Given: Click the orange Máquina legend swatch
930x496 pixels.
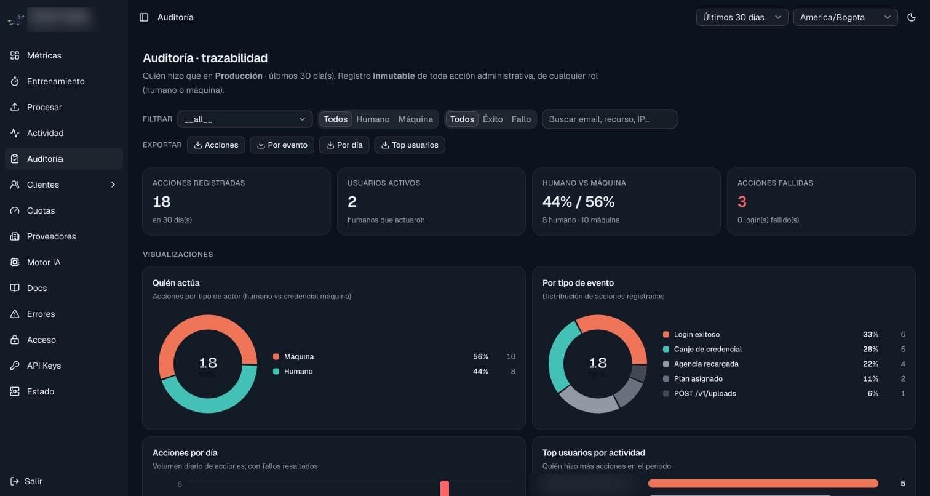Looking at the screenshot, I should (x=276, y=357).
